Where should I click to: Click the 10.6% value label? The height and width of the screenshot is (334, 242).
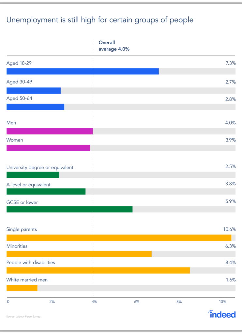pos(229,229)
